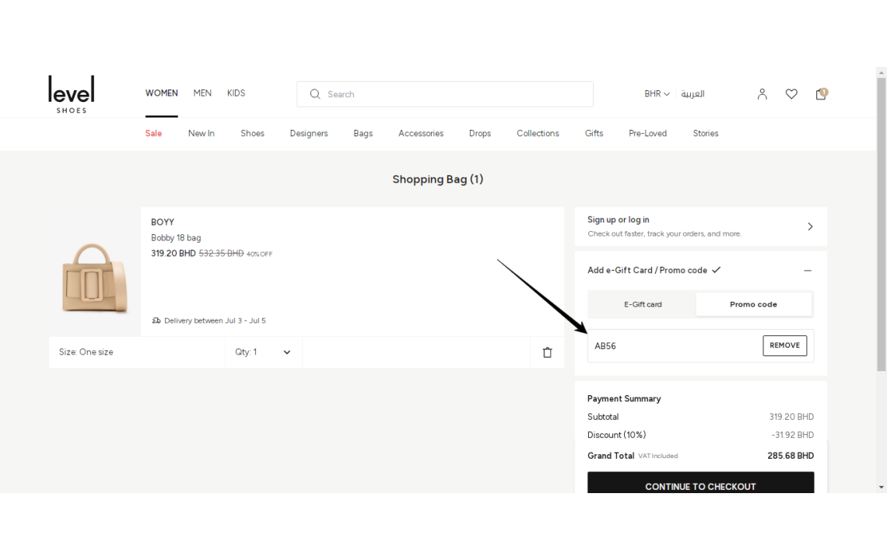The height and width of the screenshot is (560, 887).
Task: Click the search magnifier icon
Action: pos(315,94)
